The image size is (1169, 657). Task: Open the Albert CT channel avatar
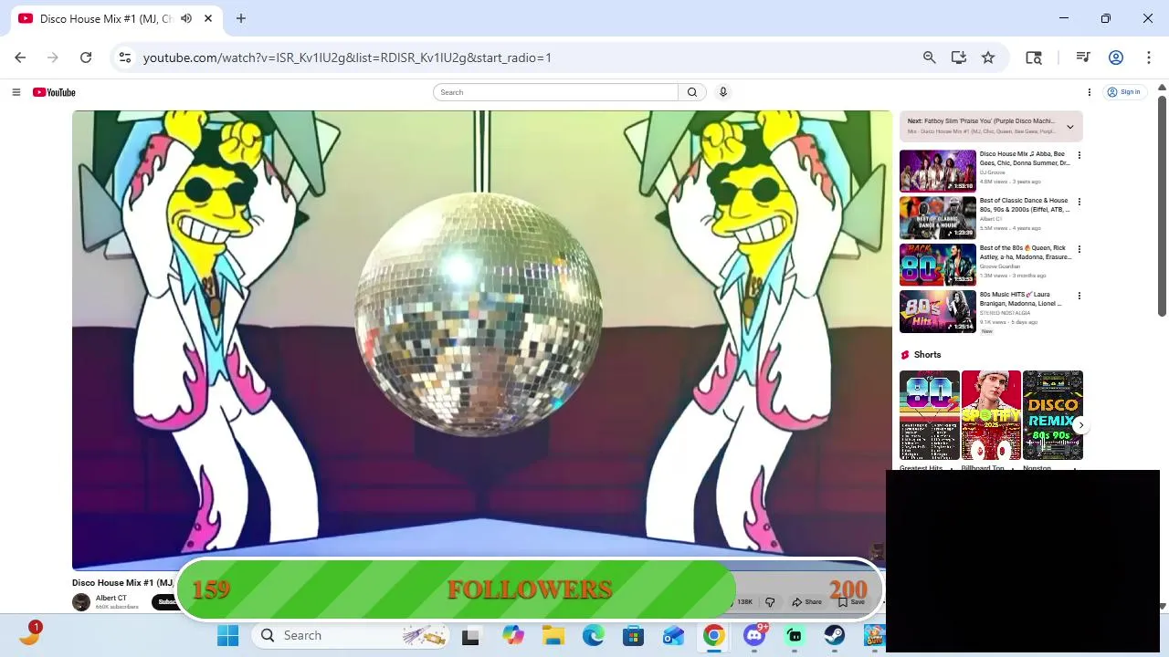(x=81, y=601)
